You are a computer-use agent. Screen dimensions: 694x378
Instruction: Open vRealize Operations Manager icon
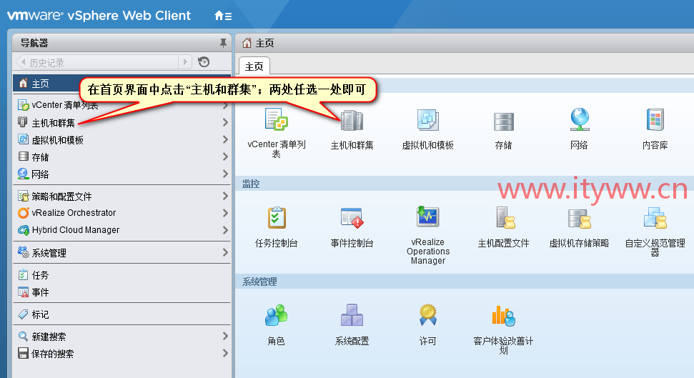point(427,217)
